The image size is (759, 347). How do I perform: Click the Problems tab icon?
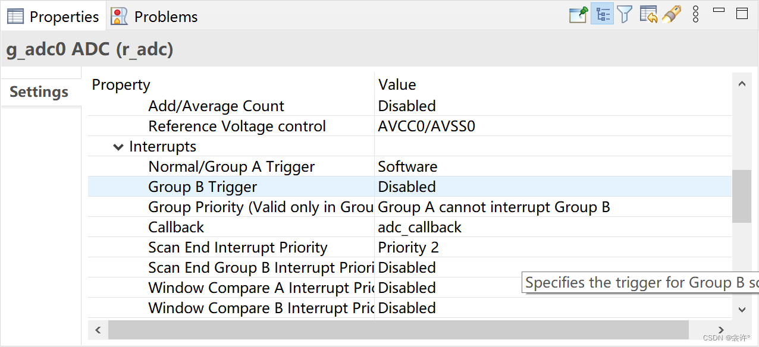point(120,16)
